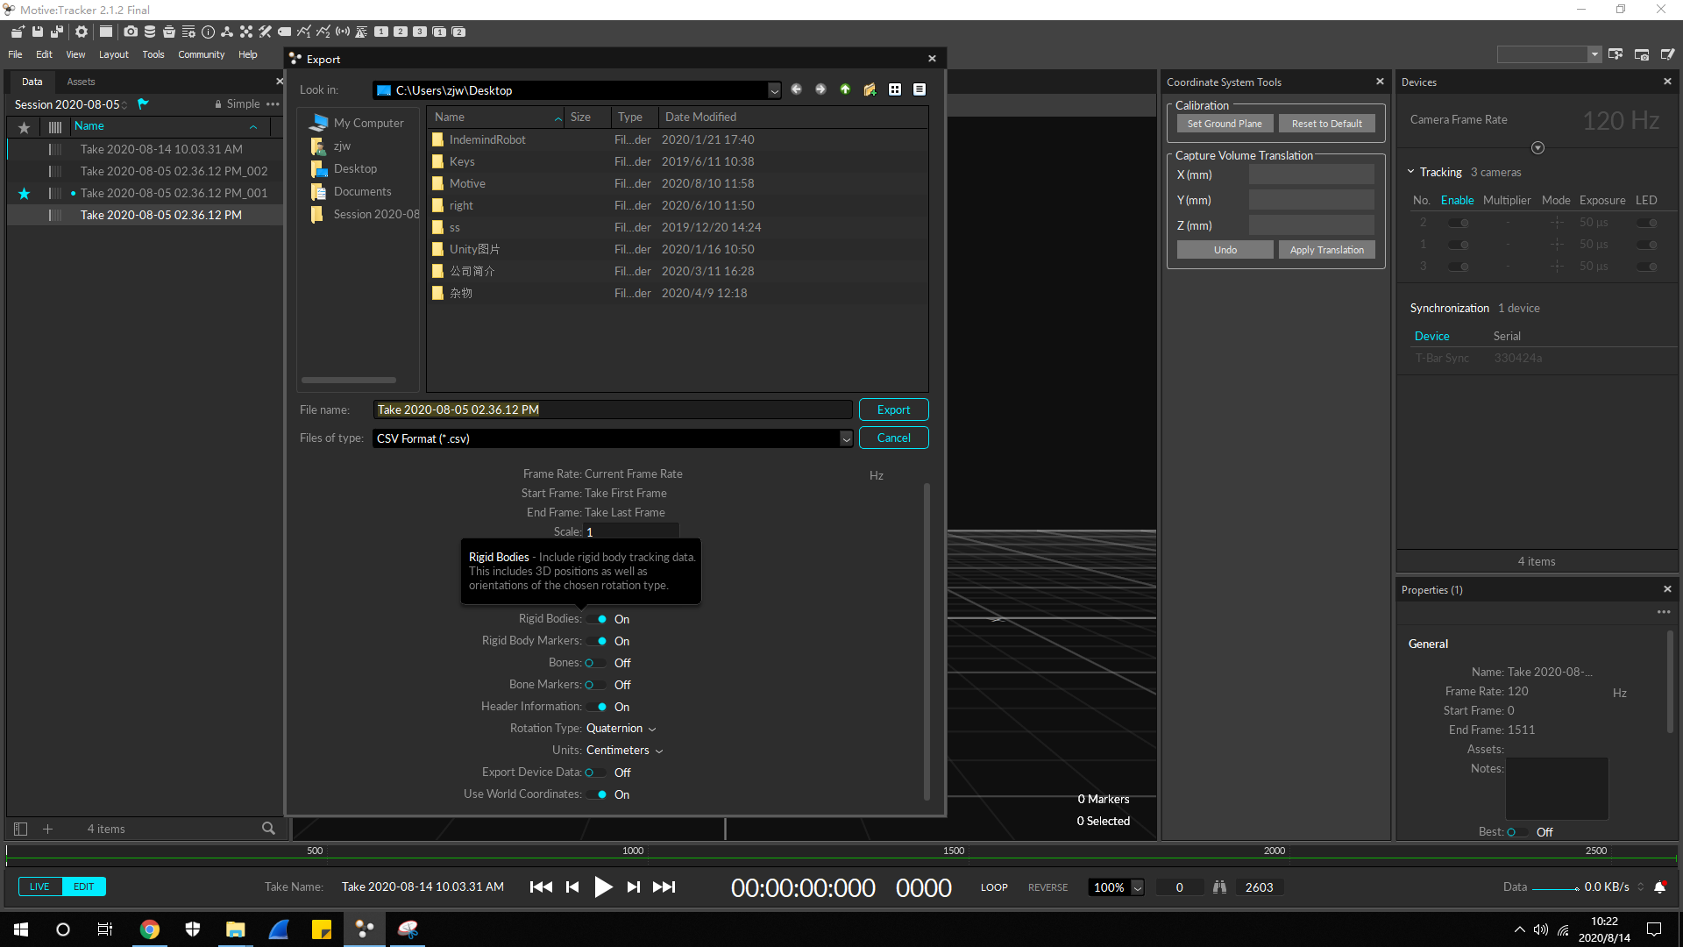Image resolution: width=1683 pixels, height=947 pixels.
Task: Toggle Bones export to On
Action: pos(595,663)
